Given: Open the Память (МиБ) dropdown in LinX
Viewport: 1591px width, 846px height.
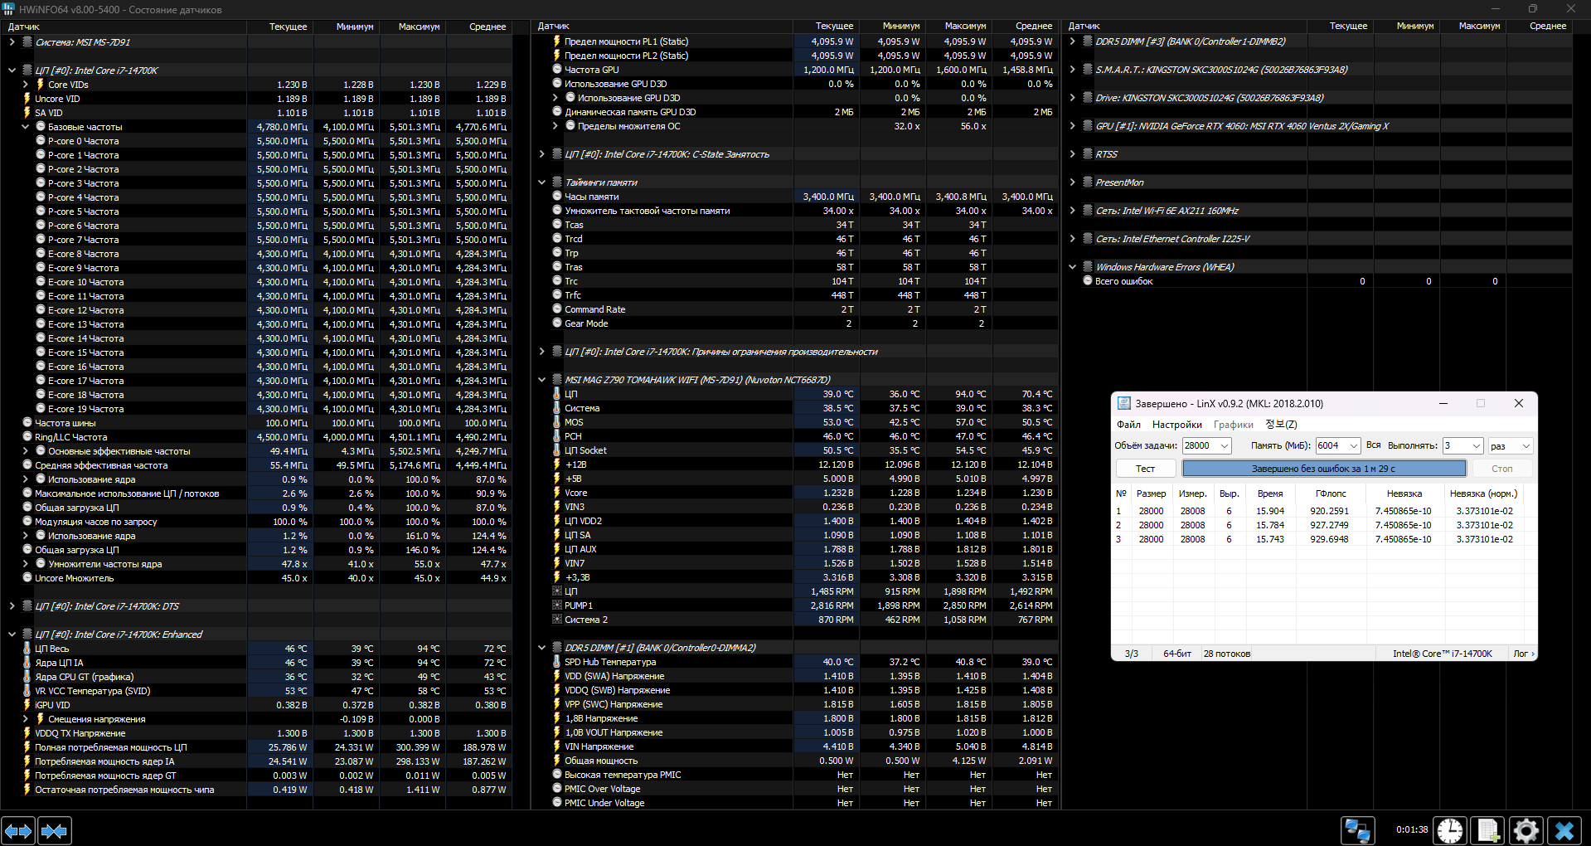Looking at the screenshot, I should 1354,446.
